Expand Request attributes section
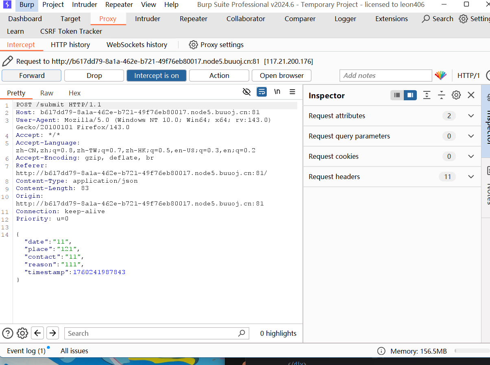Screen dimensions: 490x365 471,116
